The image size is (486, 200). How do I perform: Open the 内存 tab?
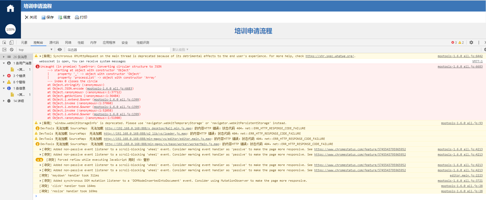point(93,43)
